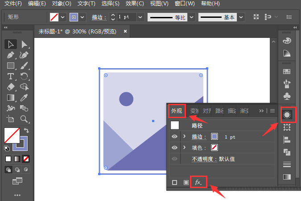301x201 pixels.
Task: Open the Gradient panel dock icon
Action: (x=287, y=177)
